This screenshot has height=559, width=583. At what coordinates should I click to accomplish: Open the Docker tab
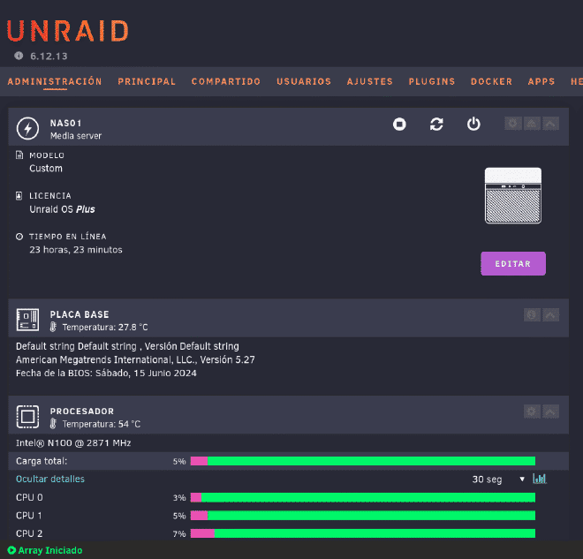point(491,81)
